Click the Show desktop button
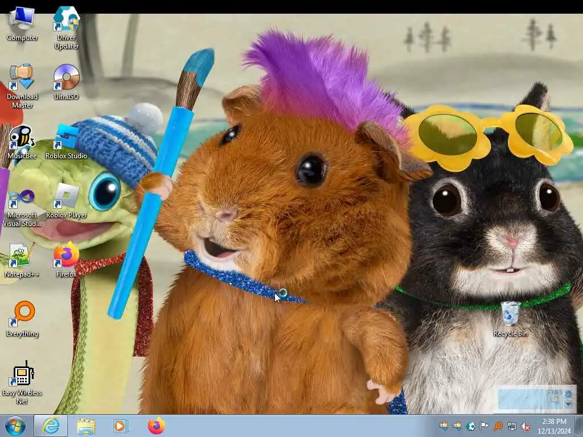The height and width of the screenshot is (437, 583). (579, 426)
